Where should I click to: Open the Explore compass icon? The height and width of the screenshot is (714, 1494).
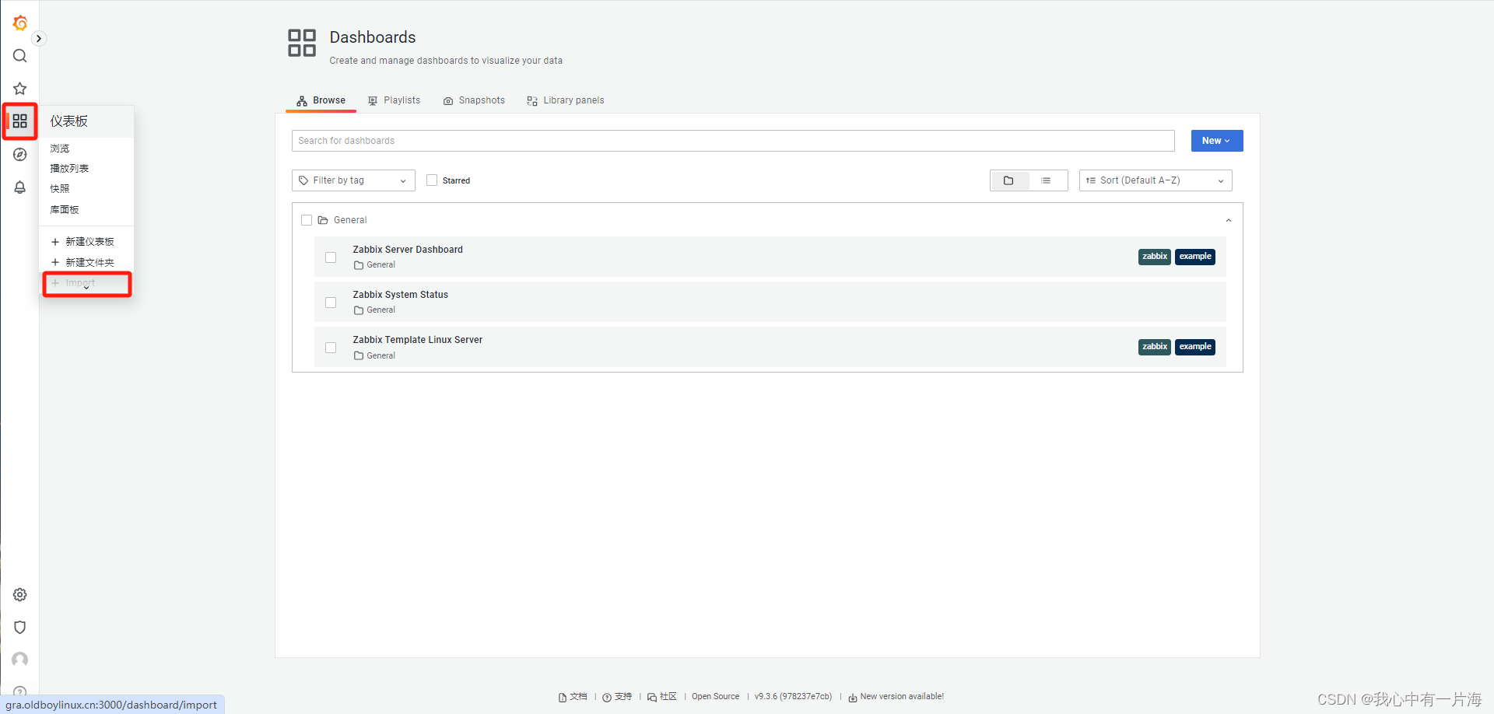(x=20, y=155)
